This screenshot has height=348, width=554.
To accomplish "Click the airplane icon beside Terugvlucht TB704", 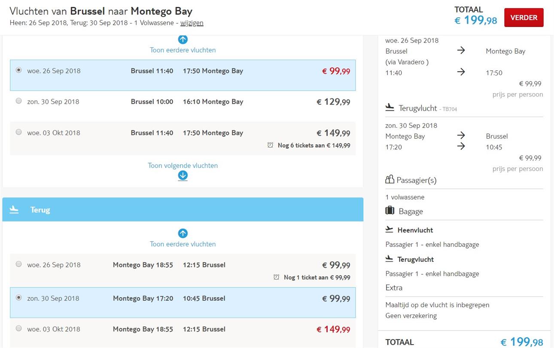I will [390, 107].
